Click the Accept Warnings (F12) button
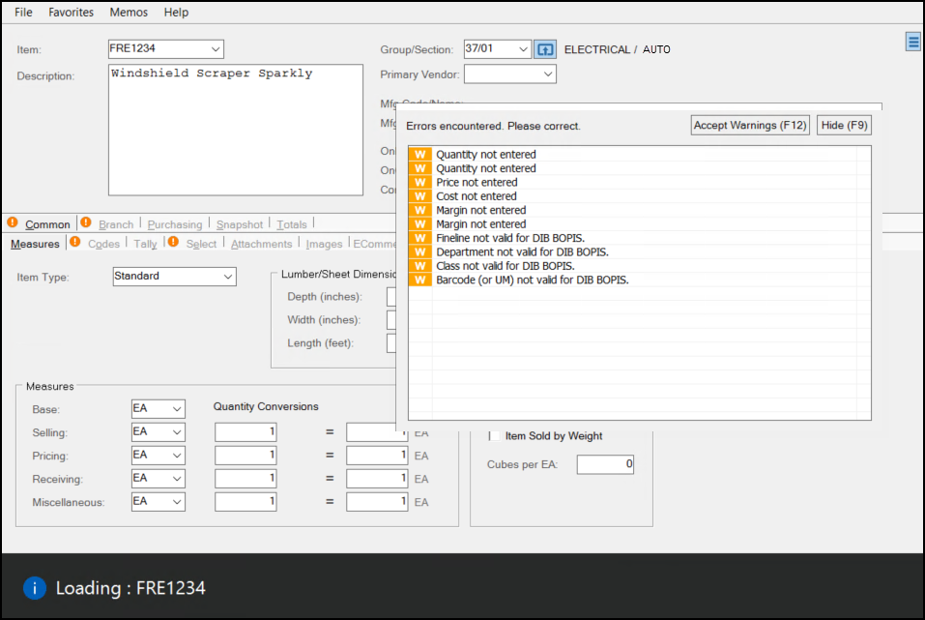 click(x=750, y=125)
